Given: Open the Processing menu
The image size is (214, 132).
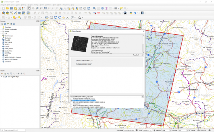Looking at the screenshot, I should click(66, 5).
